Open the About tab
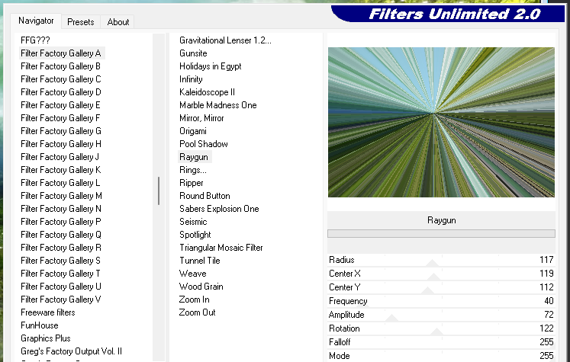570x362 pixels. point(118,22)
